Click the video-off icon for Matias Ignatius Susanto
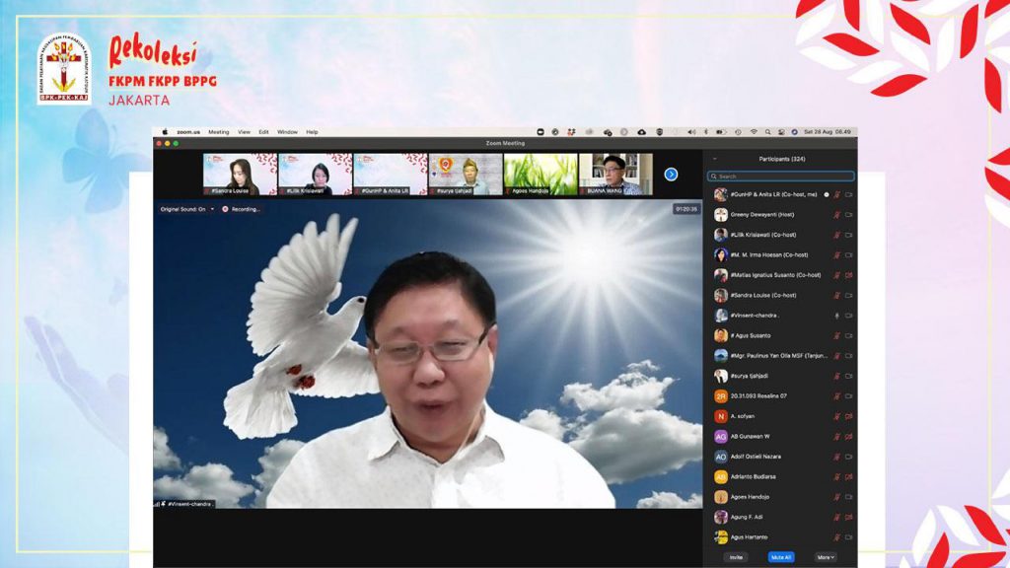Screen dimensions: 1010x568 click(x=848, y=275)
